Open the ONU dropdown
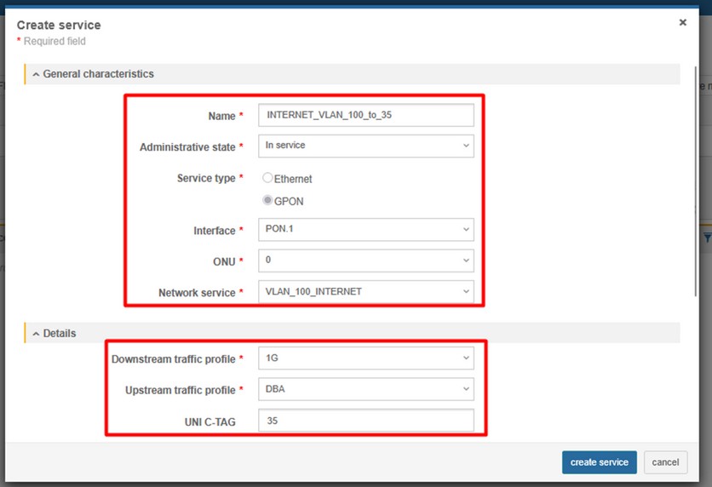The width and height of the screenshot is (712, 487). pyautogui.click(x=365, y=261)
